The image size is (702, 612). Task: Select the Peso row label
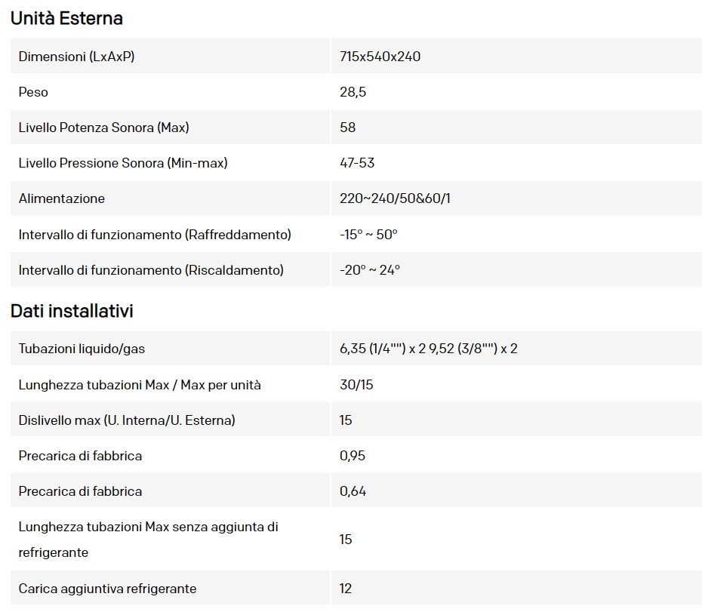[33, 92]
